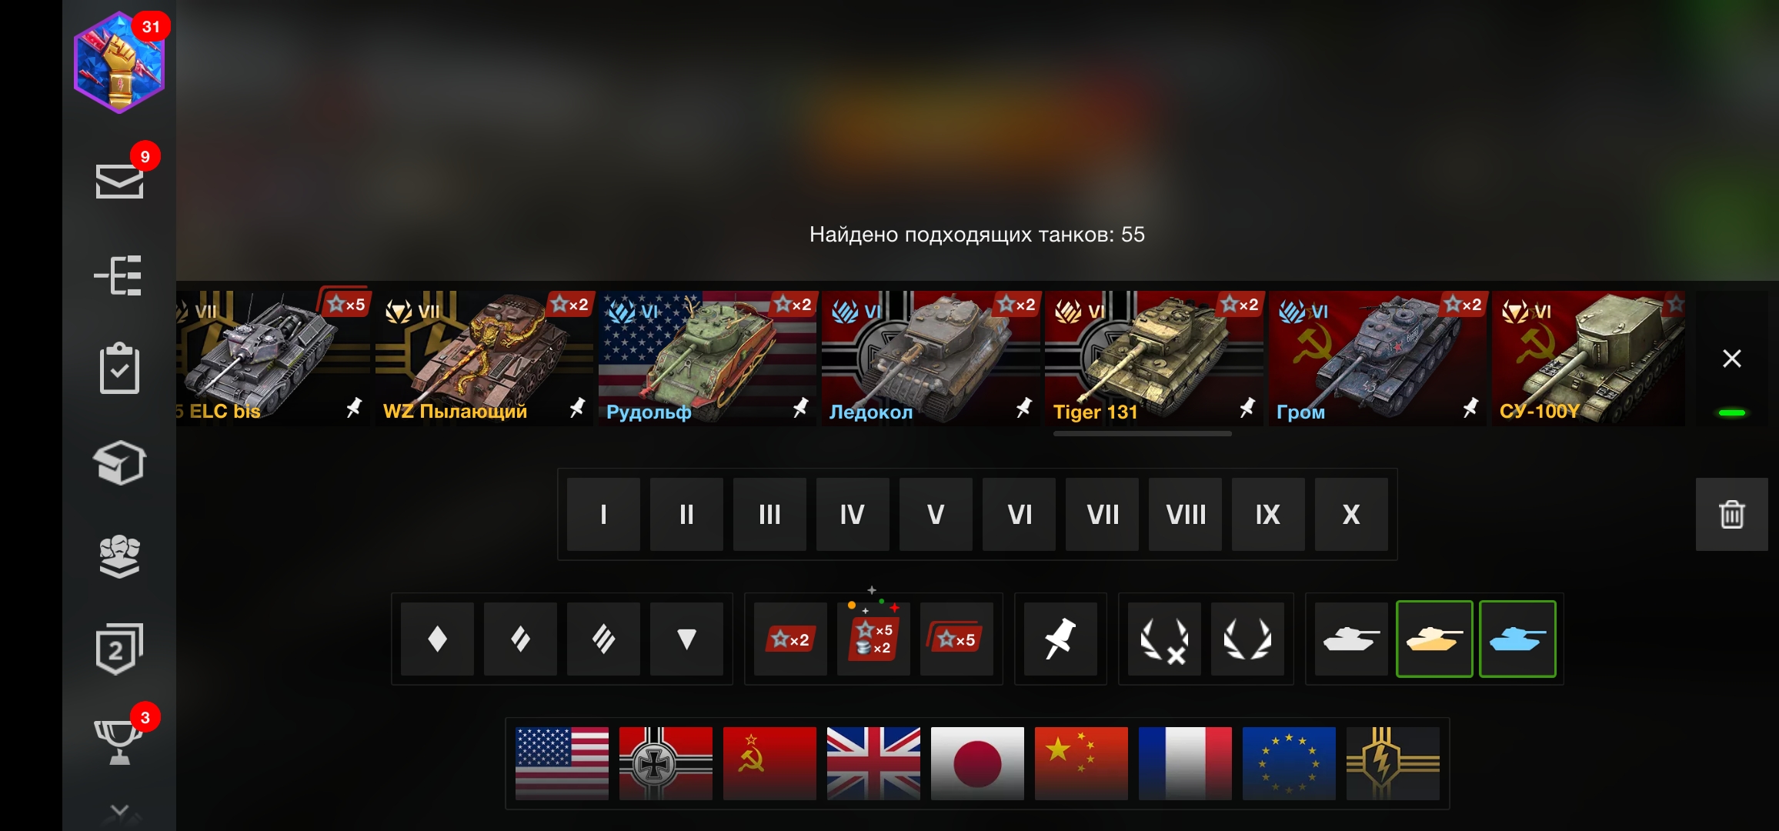Select the tier VIII filter
The height and width of the screenshot is (831, 1779).
1185,514
